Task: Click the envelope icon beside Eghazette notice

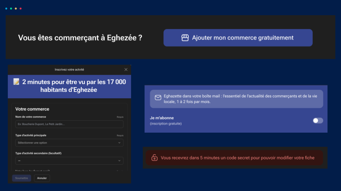Action: click(158, 98)
